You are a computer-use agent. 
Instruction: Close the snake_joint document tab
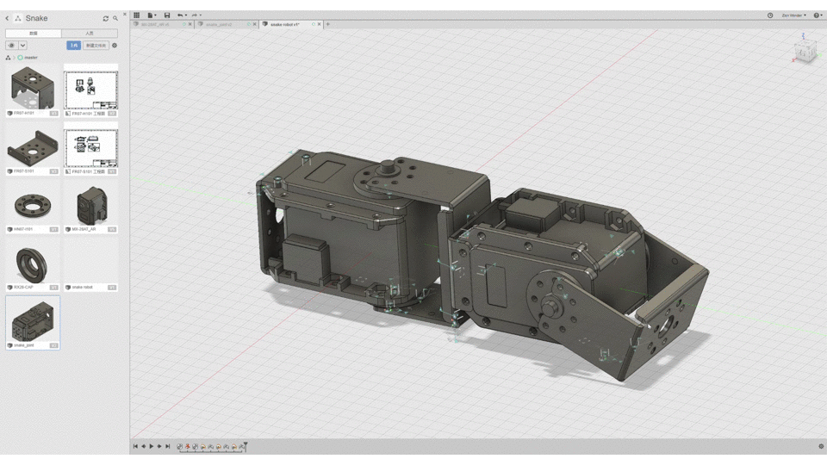point(255,24)
